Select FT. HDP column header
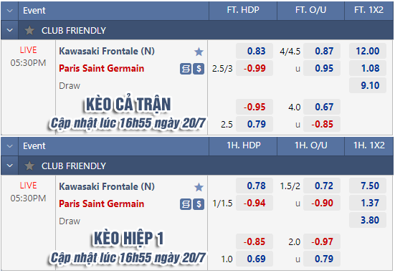The image size is (395, 273). click(x=243, y=10)
